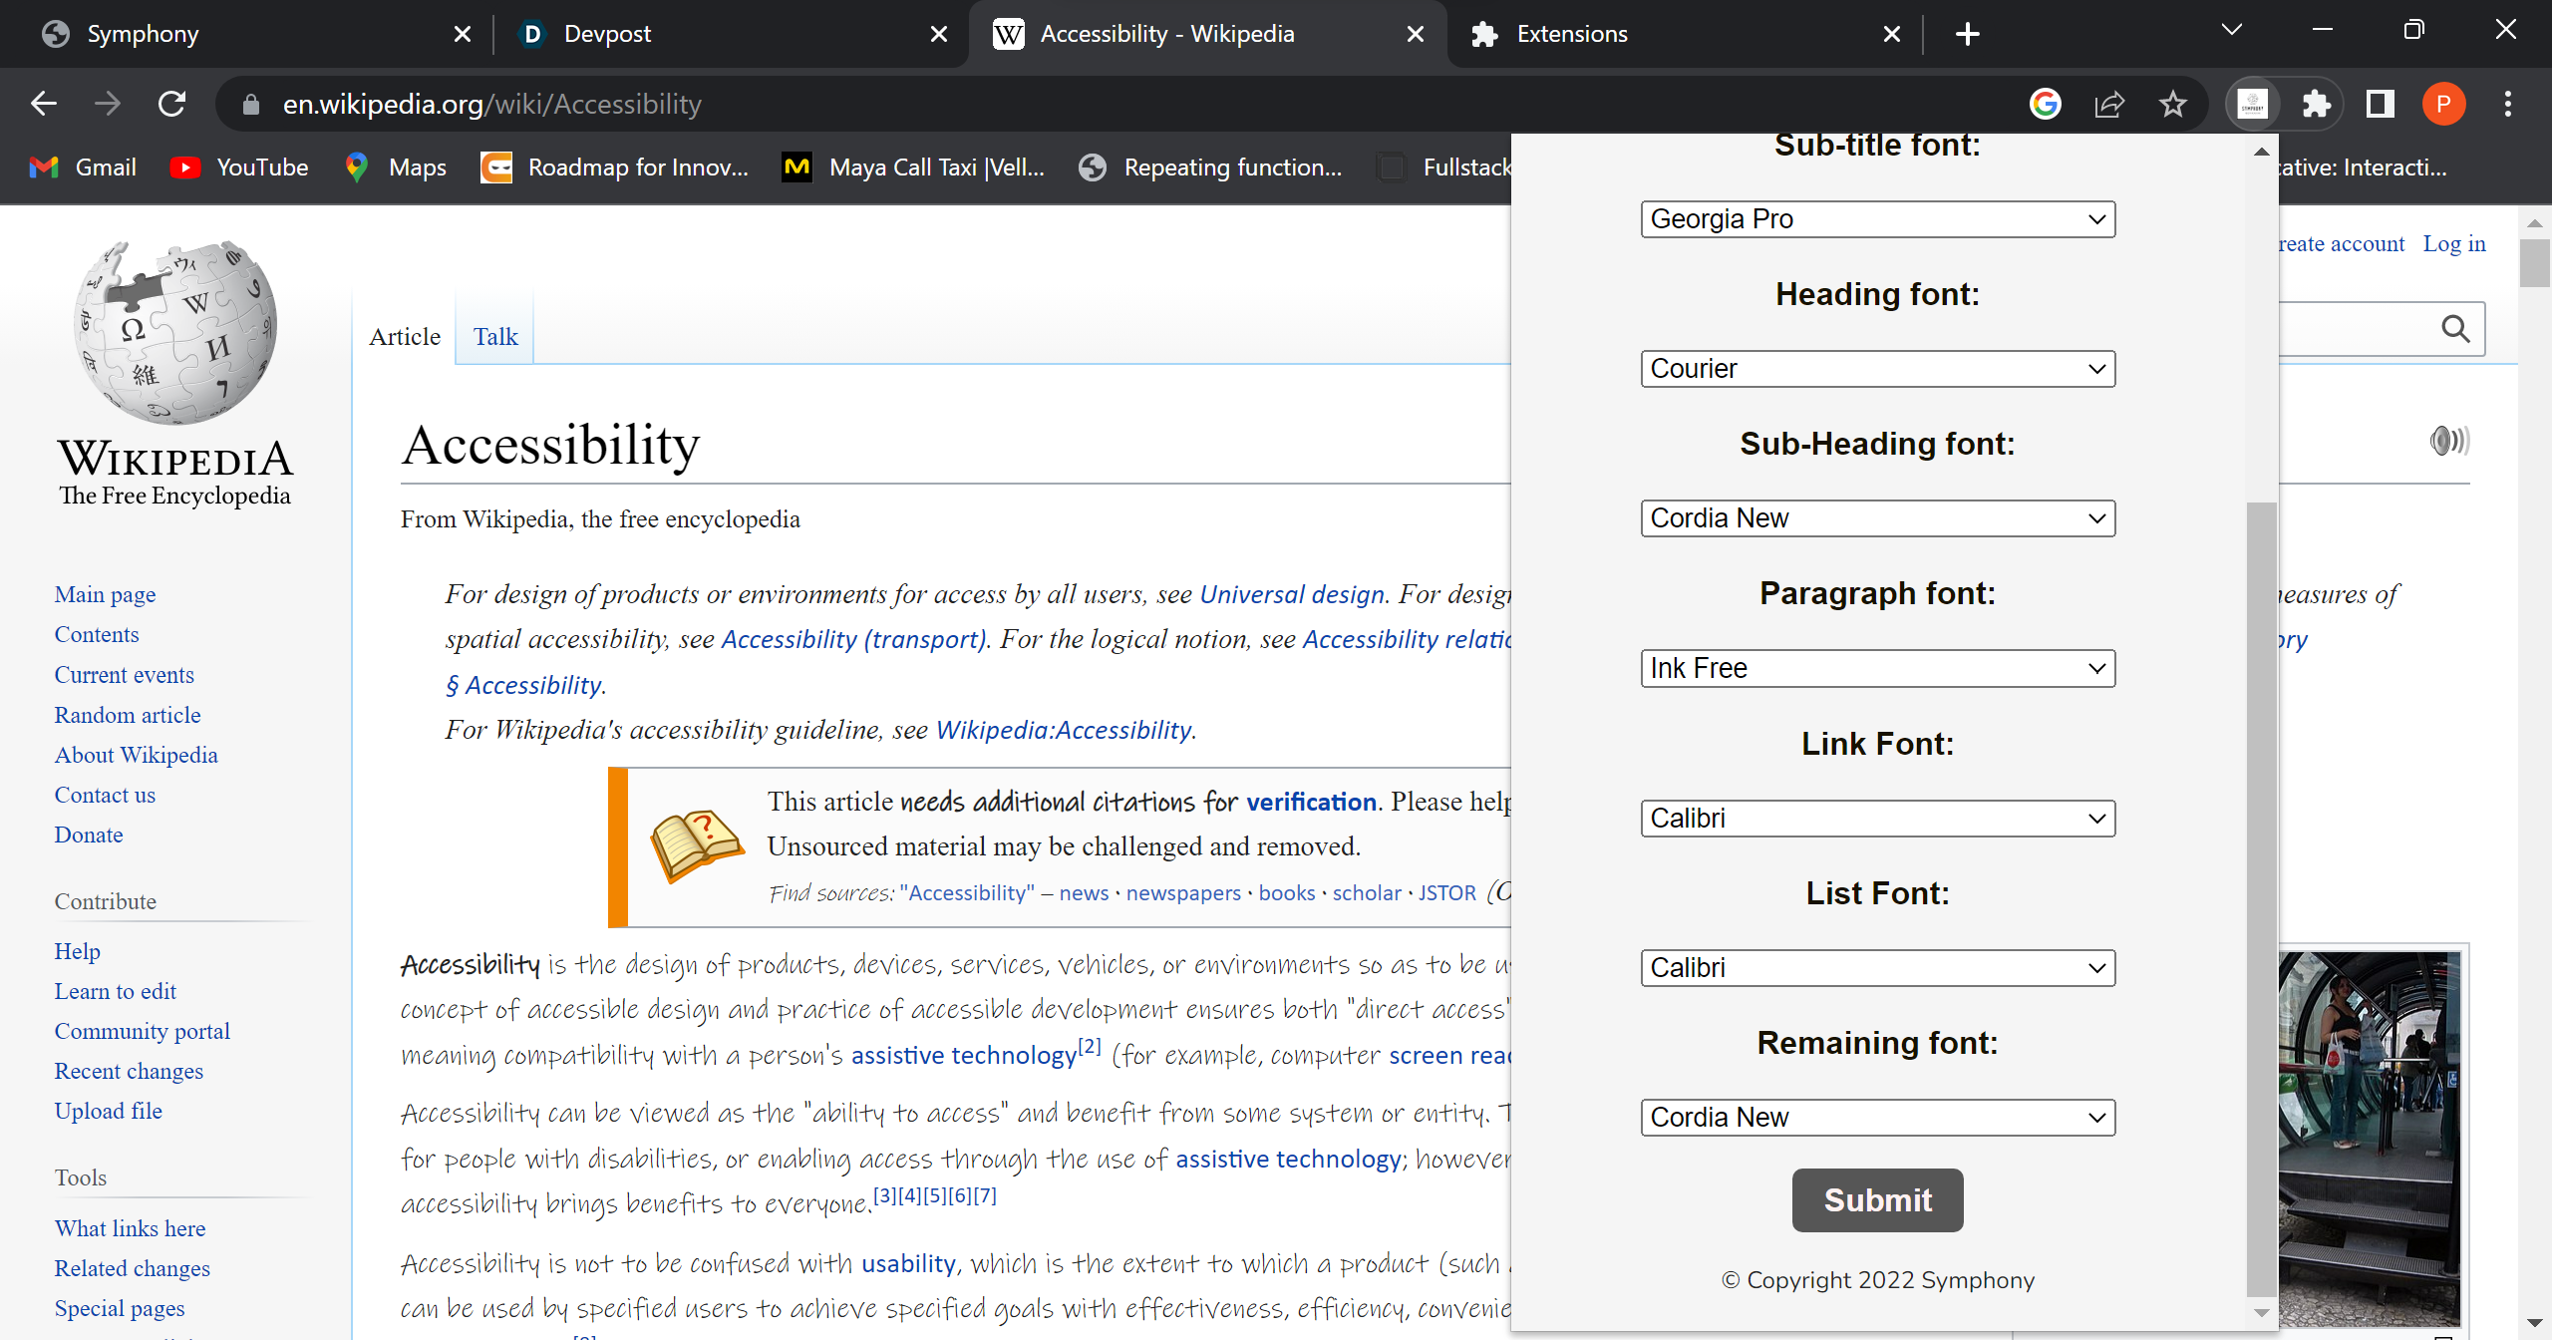
Task: Bookmark this page with the star icon
Action: tap(2173, 104)
